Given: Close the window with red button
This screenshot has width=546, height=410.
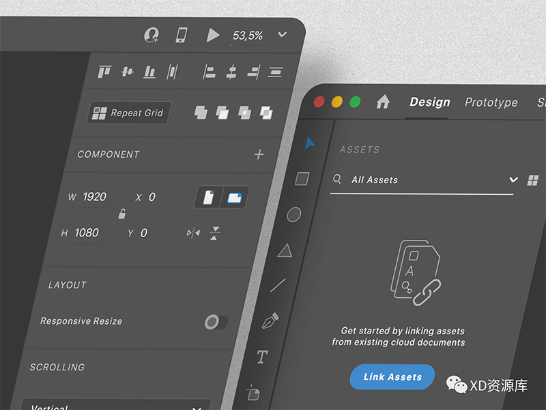Looking at the screenshot, I should pyautogui.click(x=319, y=102).
